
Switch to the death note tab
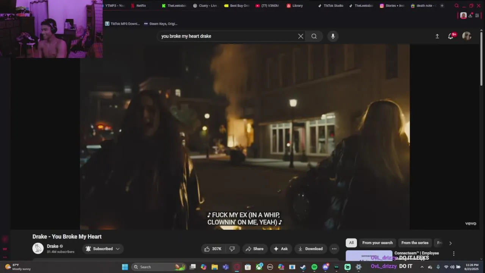[x=424, y=6]
